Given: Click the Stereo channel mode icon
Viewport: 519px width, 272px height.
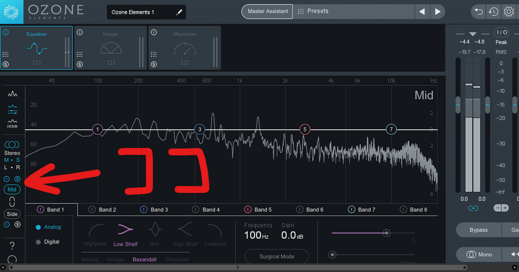Looking at the screenshot, I should coord(12,145).
